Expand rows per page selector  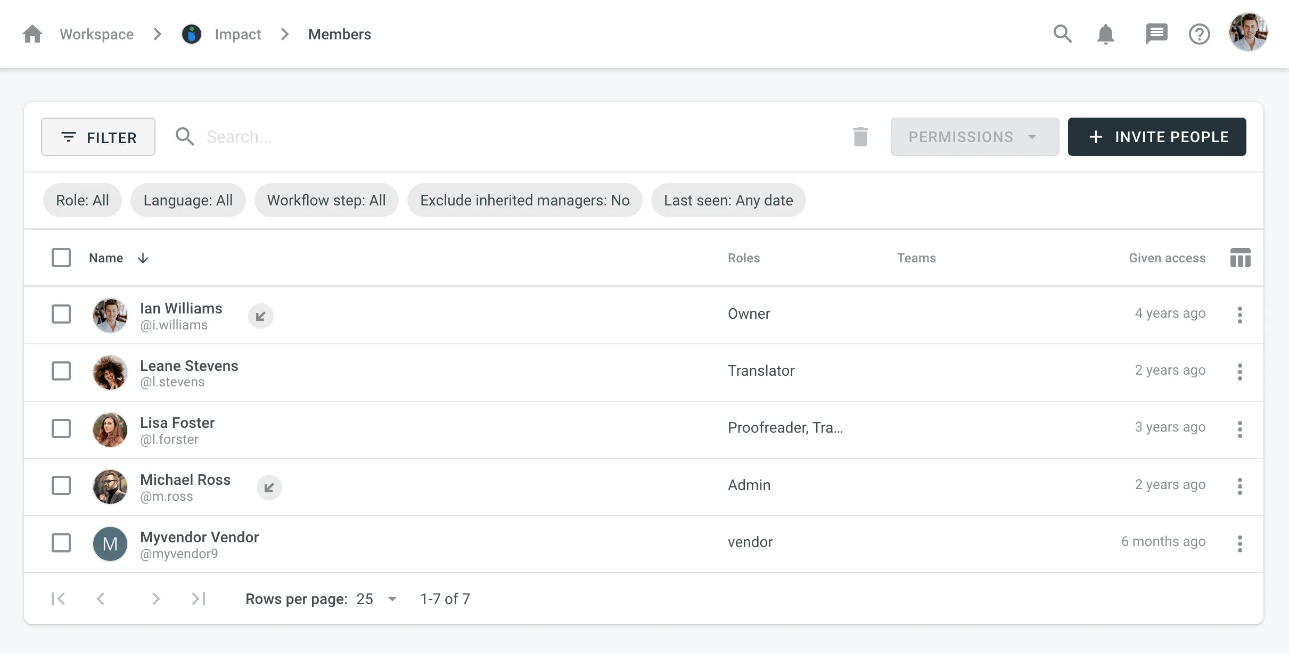coord(389,598)
